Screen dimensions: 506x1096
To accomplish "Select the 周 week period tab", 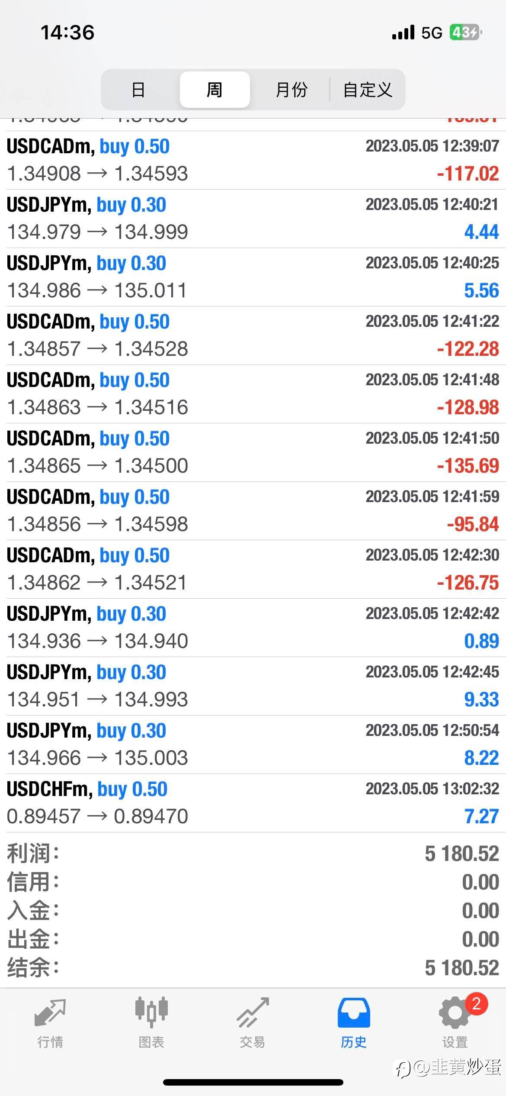I will [215, 90].
